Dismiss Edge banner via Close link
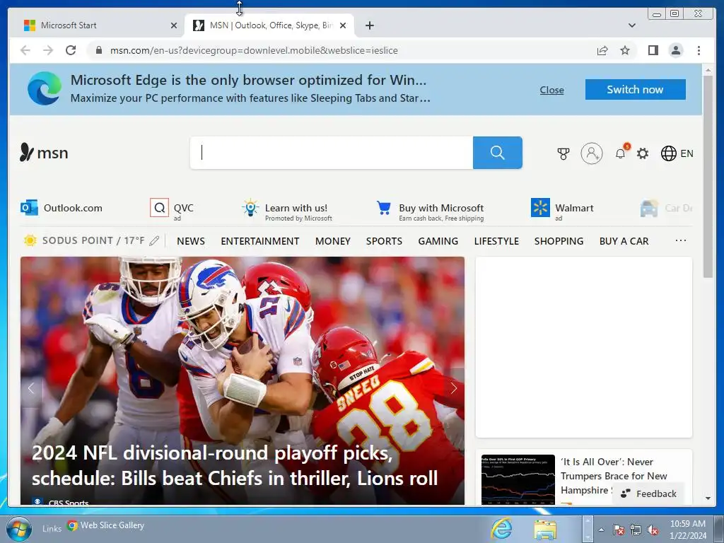This screenshot has height=543, width=724. tap(551, 90)
